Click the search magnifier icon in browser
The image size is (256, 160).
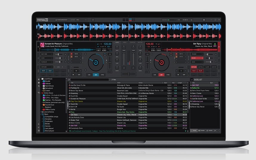pos(69,80)
